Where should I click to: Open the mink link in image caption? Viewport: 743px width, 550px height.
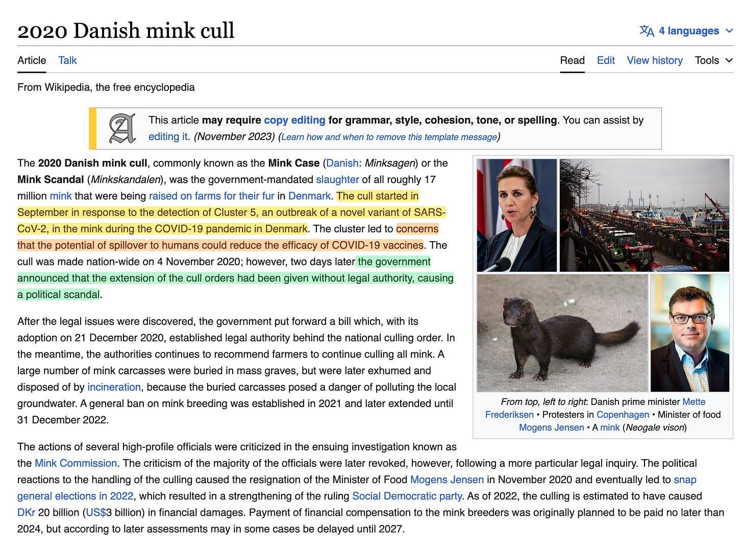(x=610, y=427)
